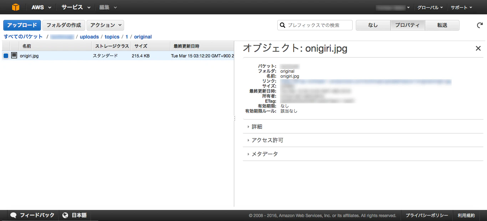
Task: Sort by the 最終更新日時 column header
Action: pos(202,46)
